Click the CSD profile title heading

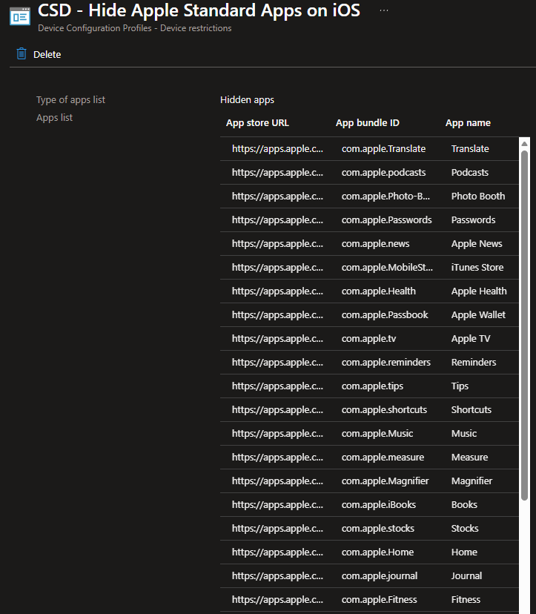coord(199,10)
